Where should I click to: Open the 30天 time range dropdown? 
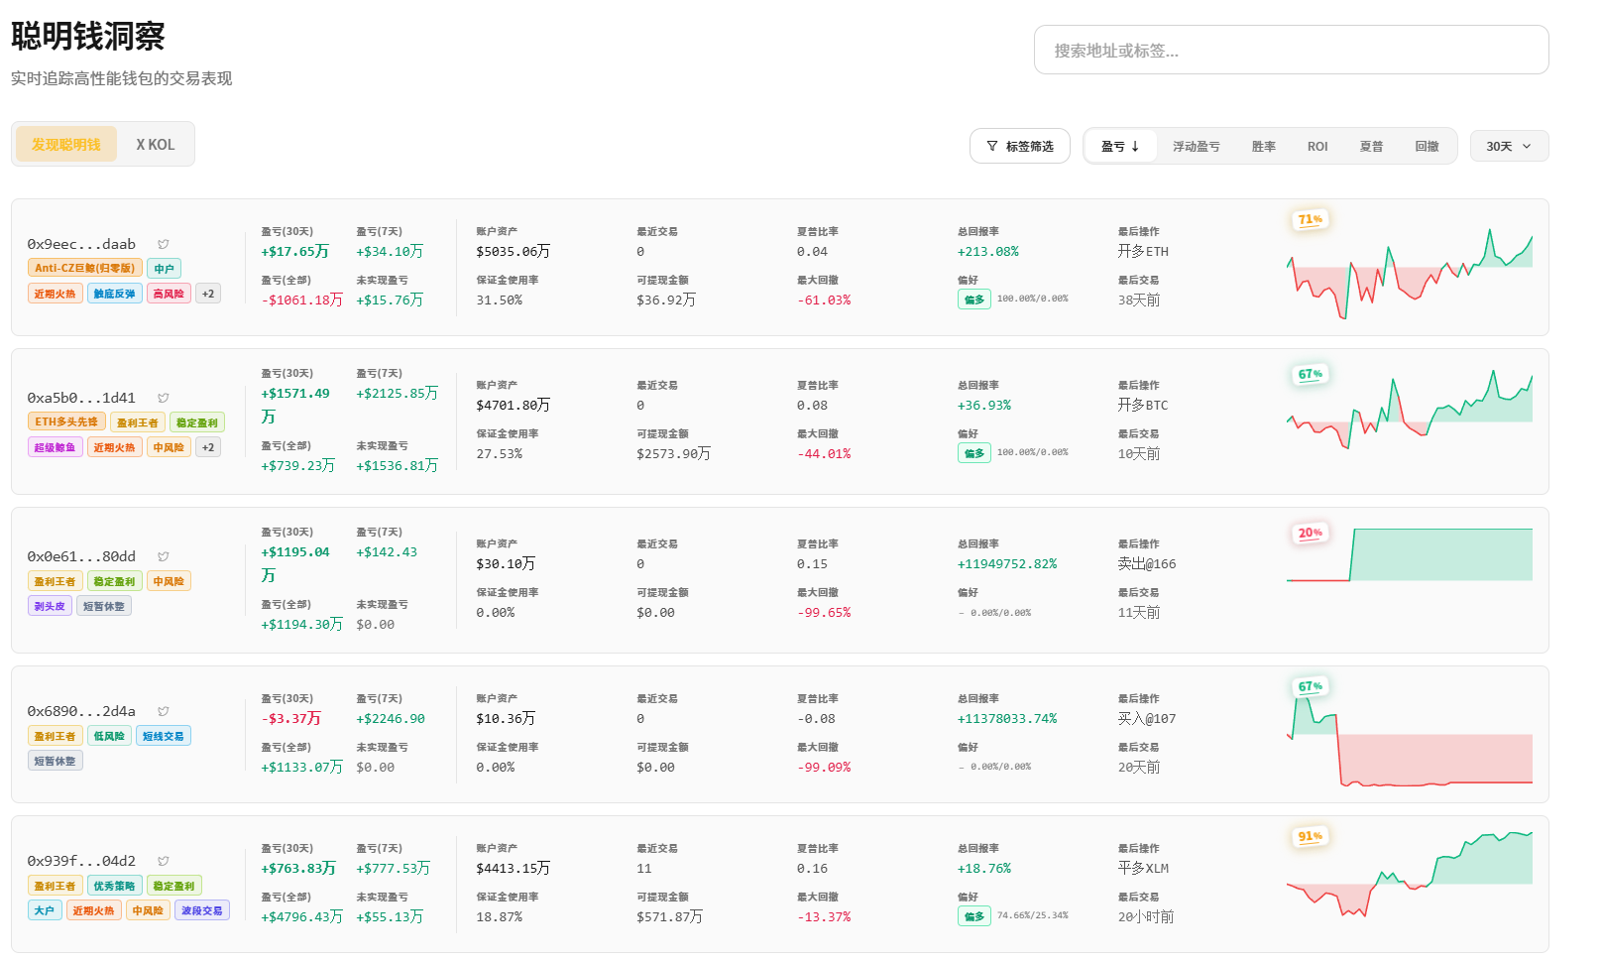tap(1508, 147)
